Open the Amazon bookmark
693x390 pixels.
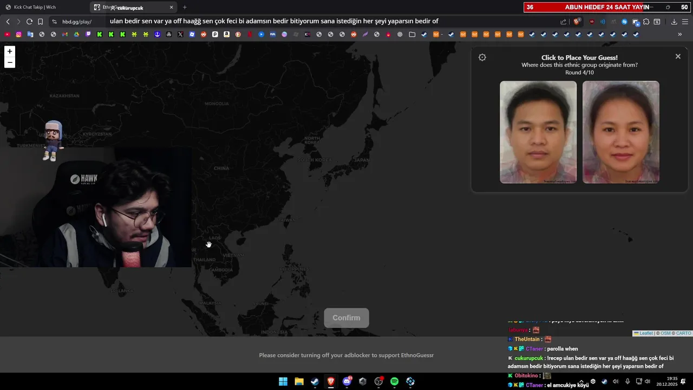click(x=226, y=34)
